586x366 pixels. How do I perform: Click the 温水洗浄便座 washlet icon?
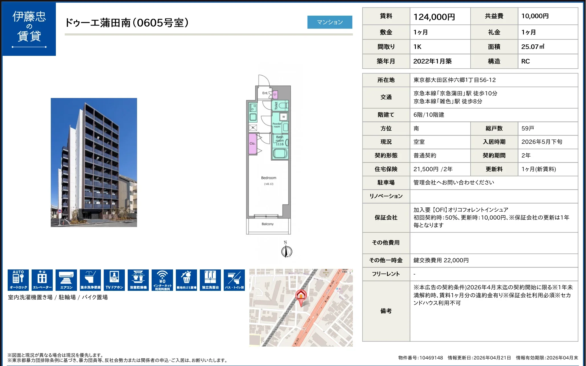[90, 280]
